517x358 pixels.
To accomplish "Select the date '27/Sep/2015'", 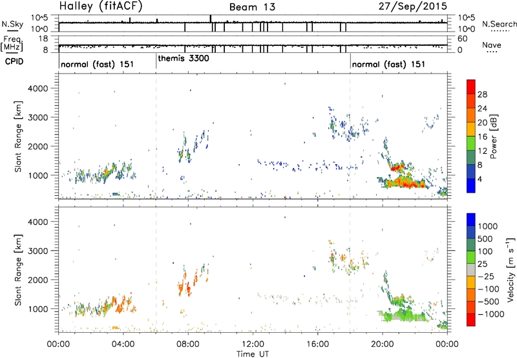I will [412, 6].
